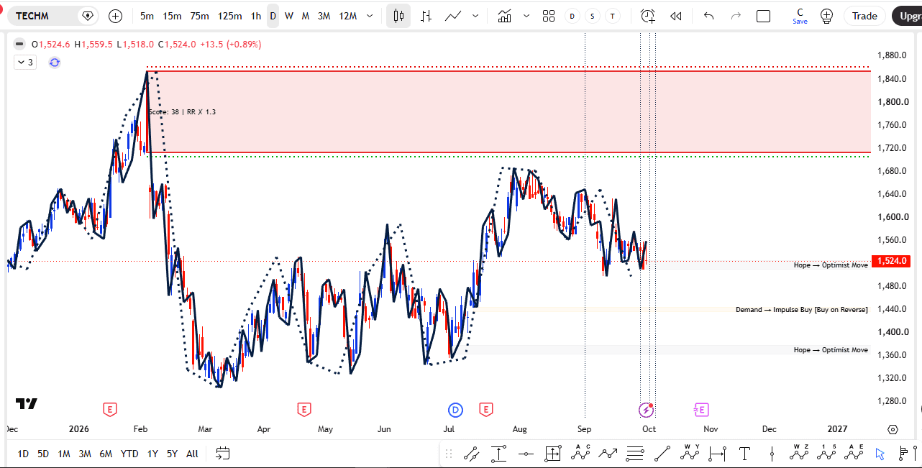Pick the Elliott wave tool labeled A C
Screen dimensions: 922x468
coord(580,453)
